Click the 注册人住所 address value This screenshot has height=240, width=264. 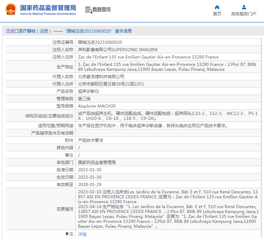click(148, 57)
